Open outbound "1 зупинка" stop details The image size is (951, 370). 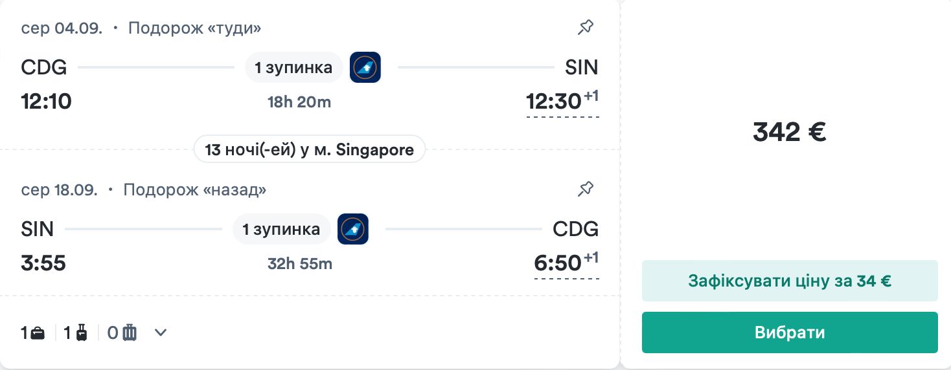click(293, 67)
